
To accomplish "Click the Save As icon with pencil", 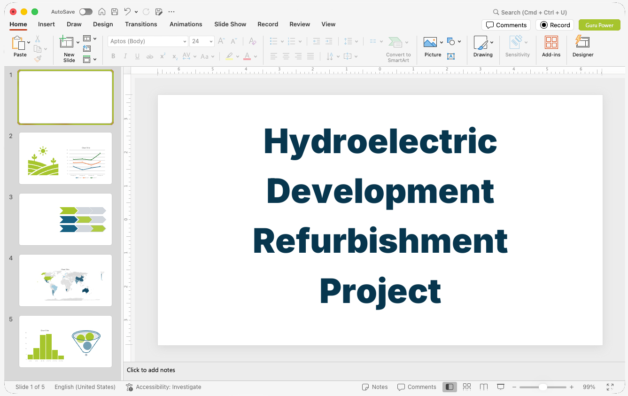I will [x=159, y=12].
